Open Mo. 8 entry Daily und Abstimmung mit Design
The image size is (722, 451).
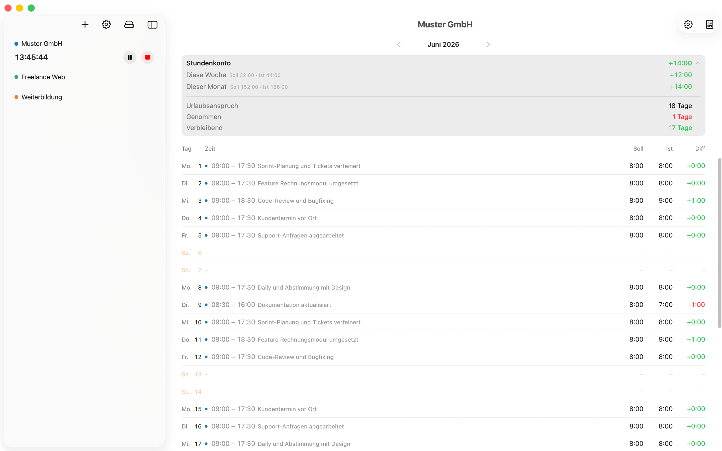coord(443,288)
